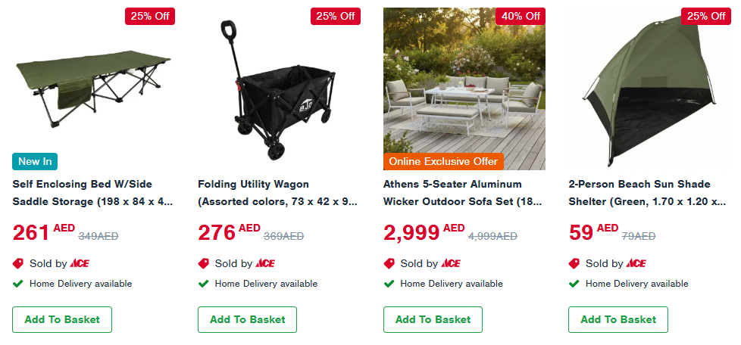Click the red price tag icon under Folding Utility Wagon
The image size is (741, 345).
(x=204, y=264)
